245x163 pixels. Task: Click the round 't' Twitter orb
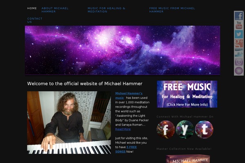(x=204, y=130)
